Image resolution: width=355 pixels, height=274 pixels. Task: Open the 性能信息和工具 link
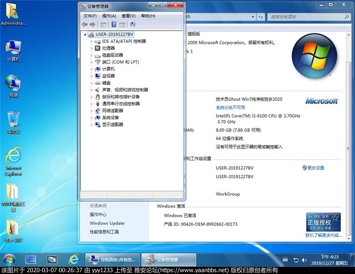point(104,232)
